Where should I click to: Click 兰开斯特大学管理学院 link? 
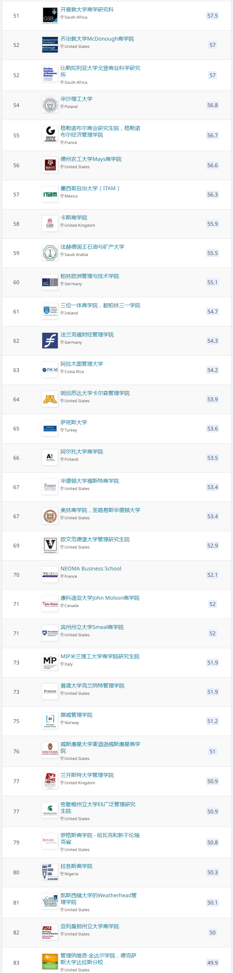(87, 776)
